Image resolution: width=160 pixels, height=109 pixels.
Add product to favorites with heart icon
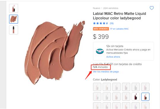pos(152,8)
